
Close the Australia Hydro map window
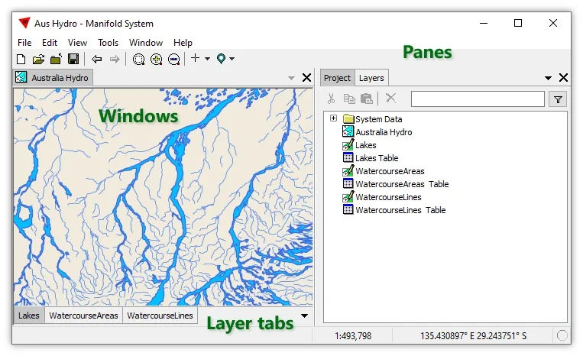click(x=306, y=78)
